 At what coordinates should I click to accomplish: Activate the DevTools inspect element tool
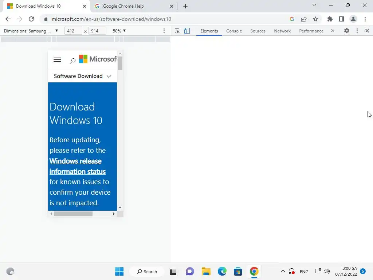[177, 31]
